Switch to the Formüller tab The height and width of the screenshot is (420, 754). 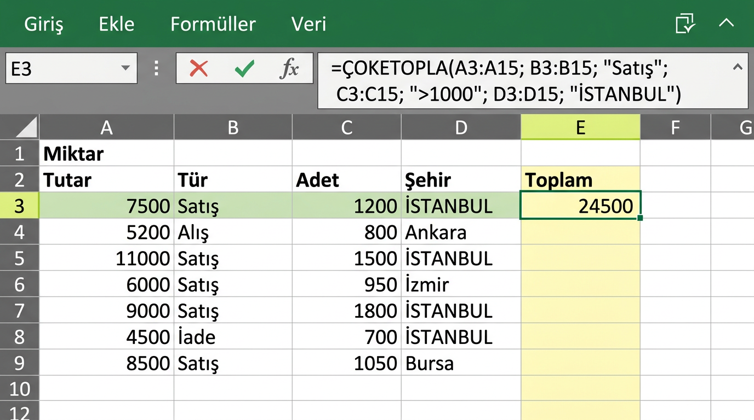point(213,25)
